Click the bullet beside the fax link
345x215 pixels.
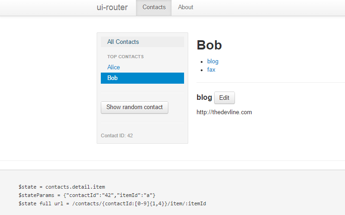coord(202,70)
